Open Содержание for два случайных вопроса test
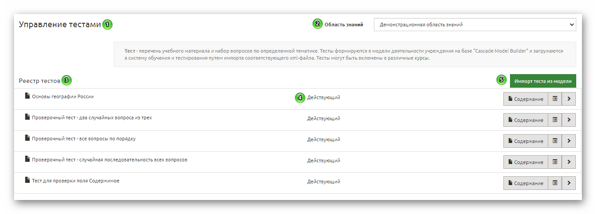The width and height of the screenshot is (596, 214). tap(526, 120)
